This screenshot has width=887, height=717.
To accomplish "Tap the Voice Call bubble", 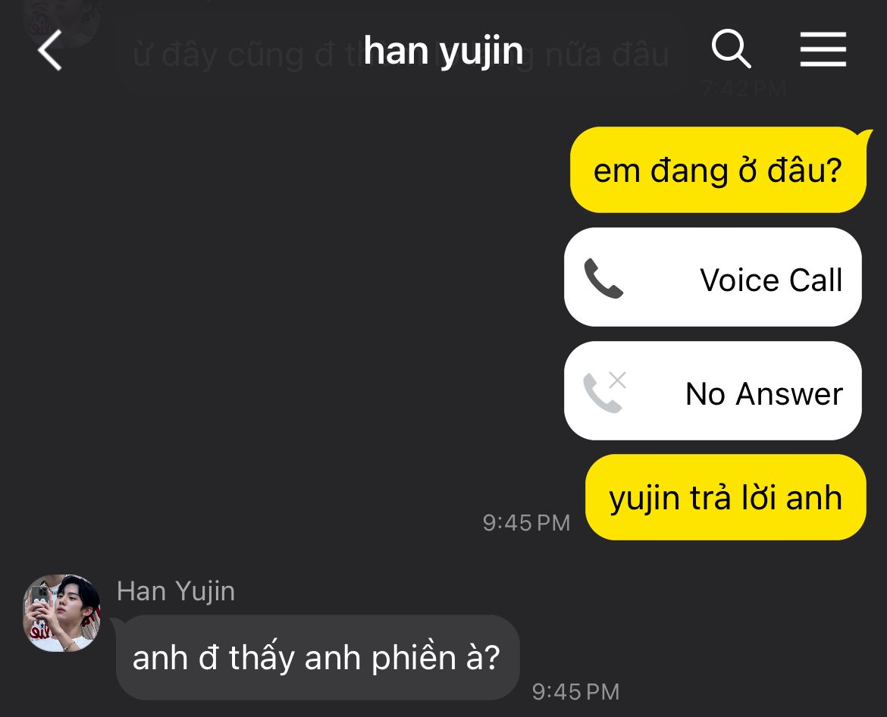I will coord(713,277).
